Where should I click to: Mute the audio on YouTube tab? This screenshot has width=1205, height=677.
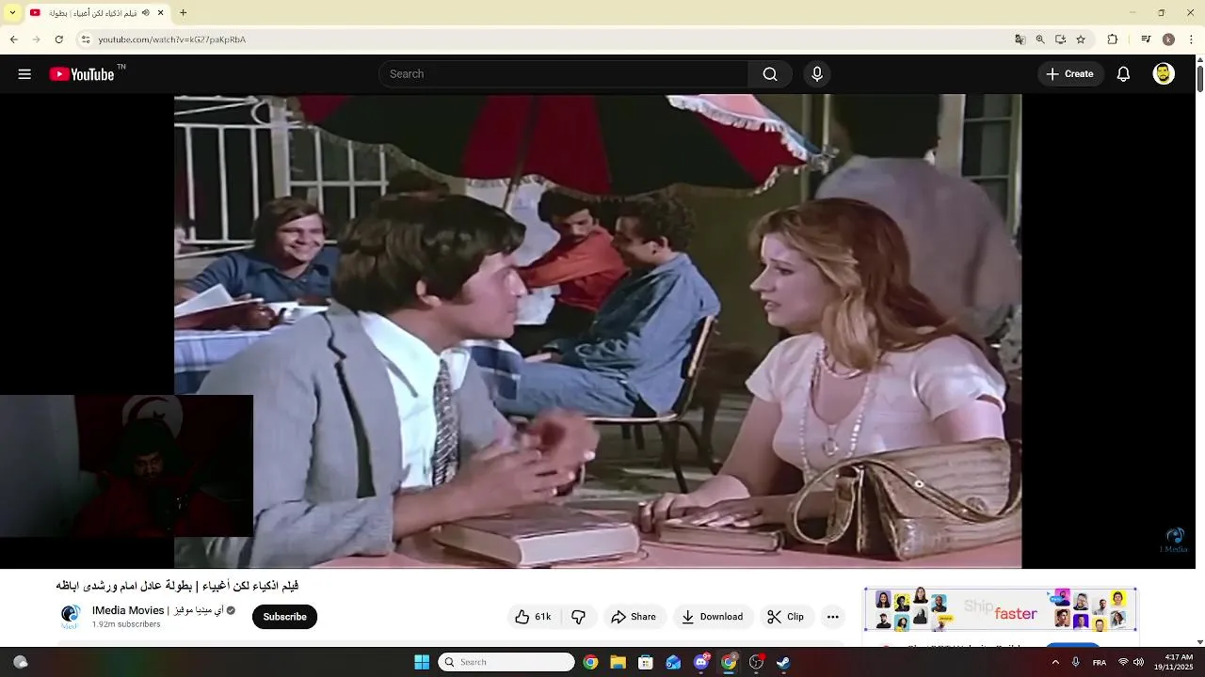(x=146, y=13)
